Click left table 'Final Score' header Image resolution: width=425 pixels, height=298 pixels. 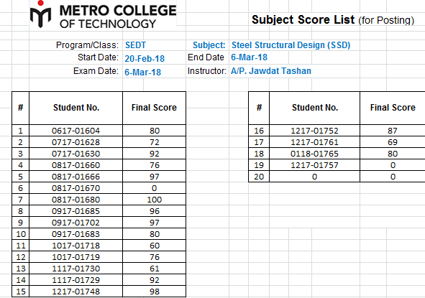(154, 108)
